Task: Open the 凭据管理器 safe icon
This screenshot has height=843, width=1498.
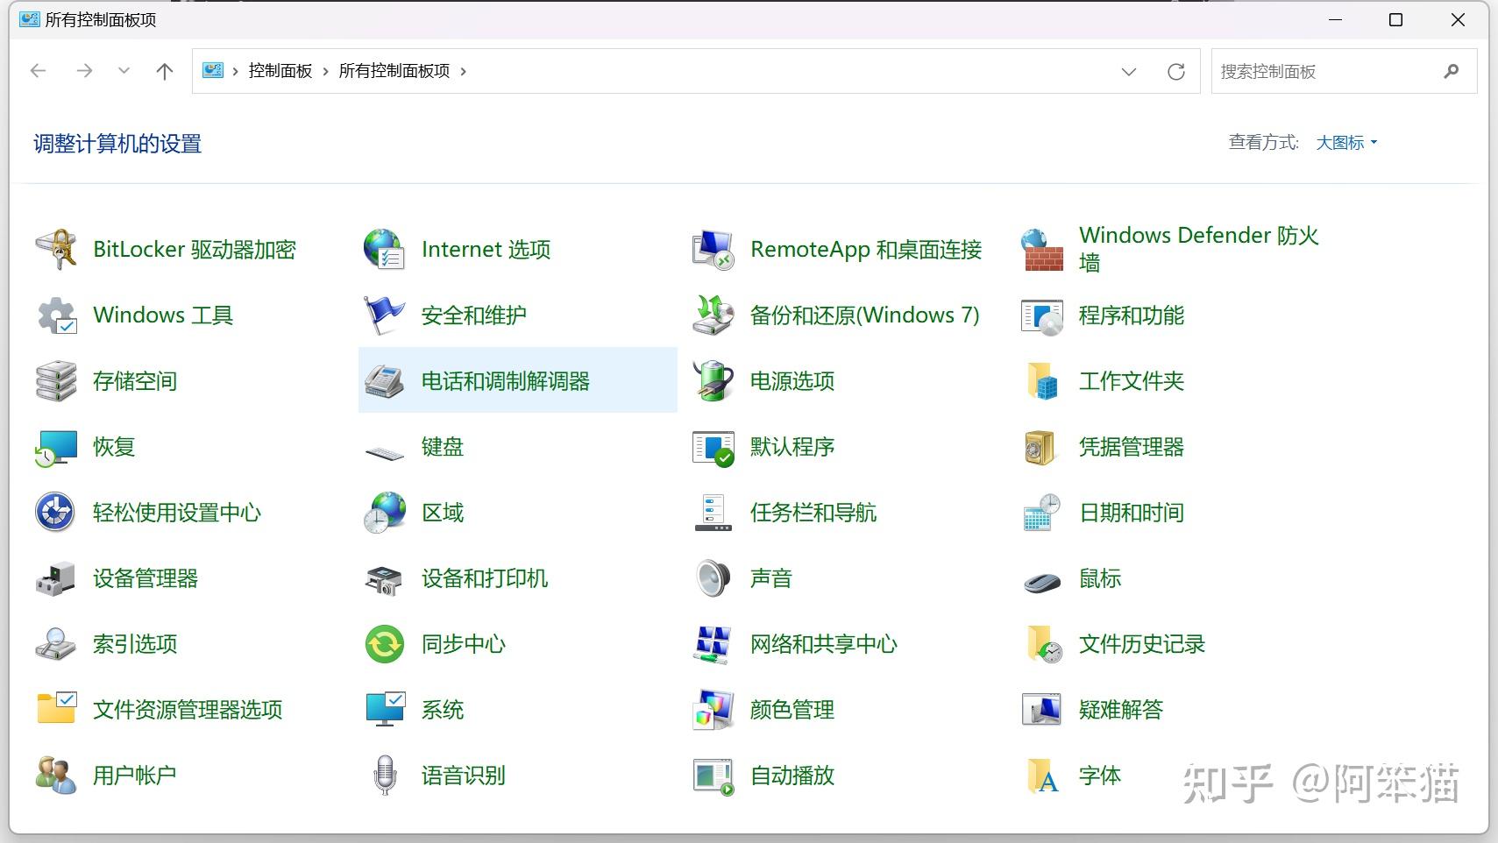Action: (x=1041, y=447)
